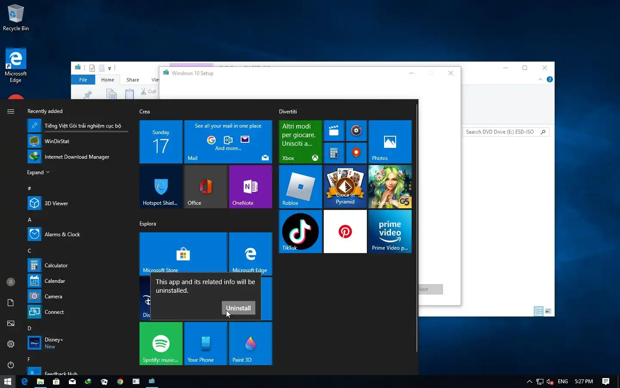
Task: Expand the Recently added list
Action: (38, 172)
